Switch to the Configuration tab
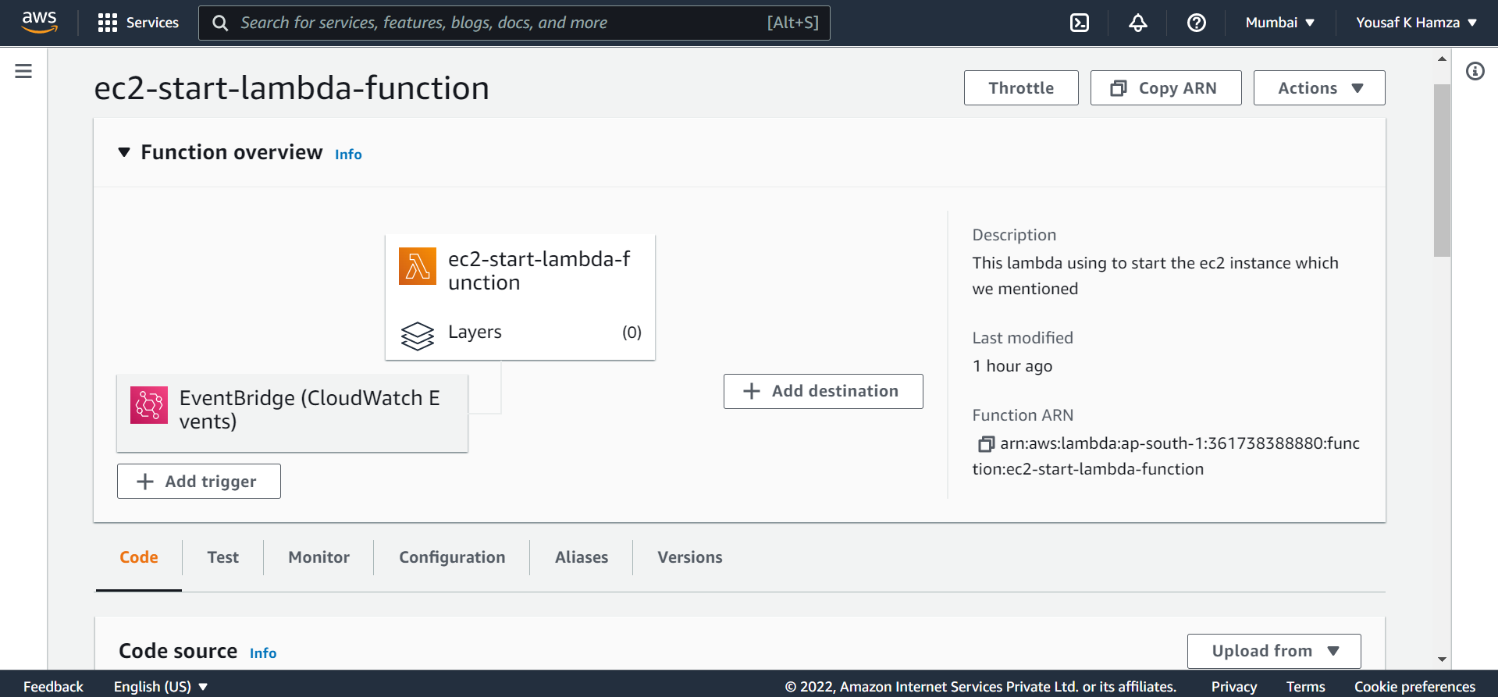The image size is (1498, 697). point(452,557)
